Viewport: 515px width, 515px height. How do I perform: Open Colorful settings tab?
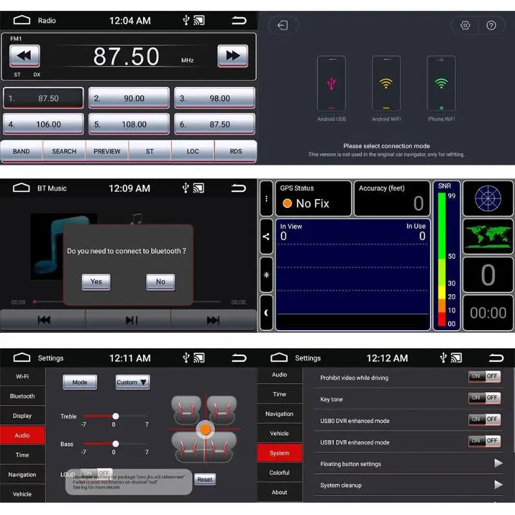tap(279, 473)
